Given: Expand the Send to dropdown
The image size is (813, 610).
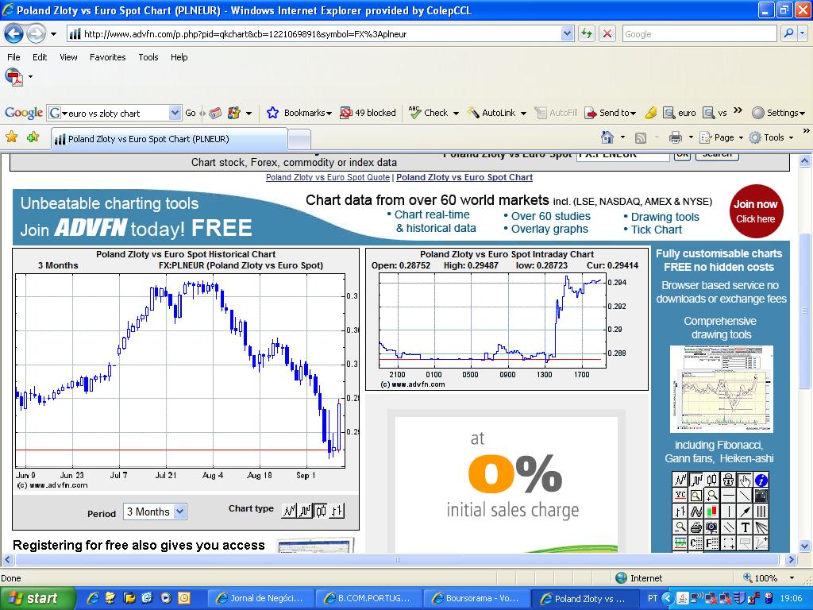Looking at the screenshot, I should click(633, 113).
